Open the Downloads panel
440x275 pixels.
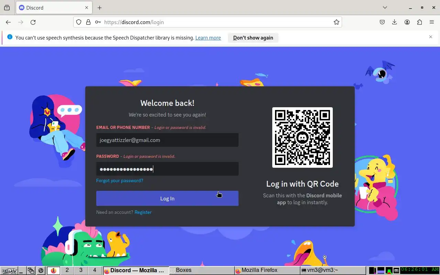point(395,22)
